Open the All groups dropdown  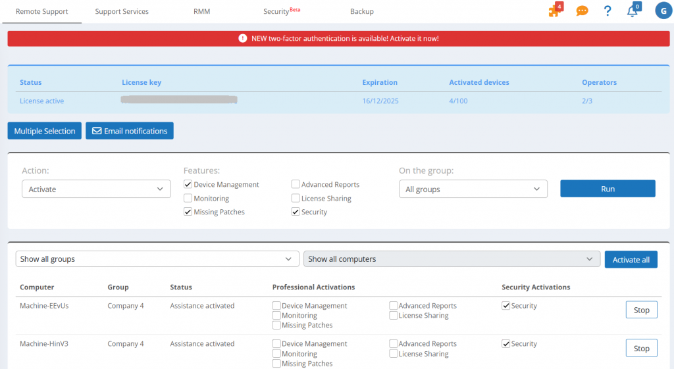coord(473,189)
